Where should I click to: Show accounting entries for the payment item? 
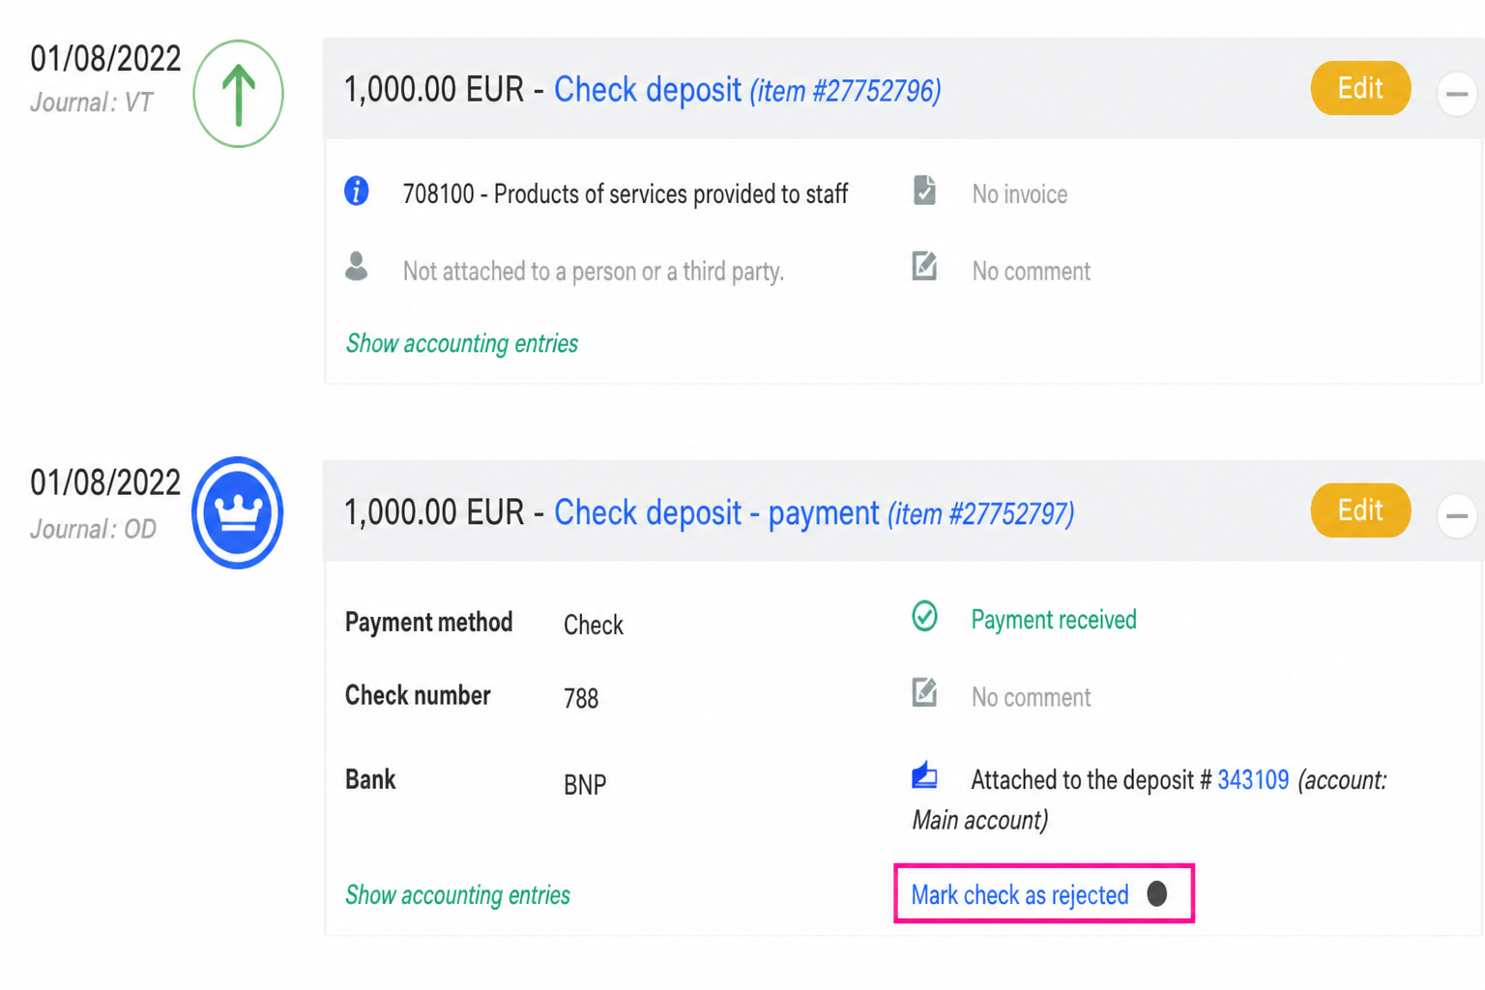pyautogui.click(x=457, y=895)
